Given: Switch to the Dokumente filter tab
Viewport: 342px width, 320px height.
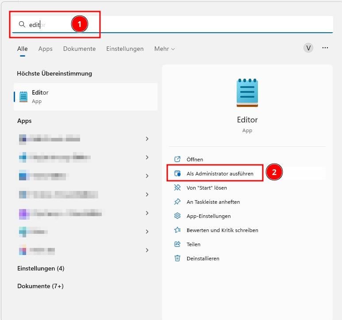Looking at the screenshot, I should pos(79,49).
